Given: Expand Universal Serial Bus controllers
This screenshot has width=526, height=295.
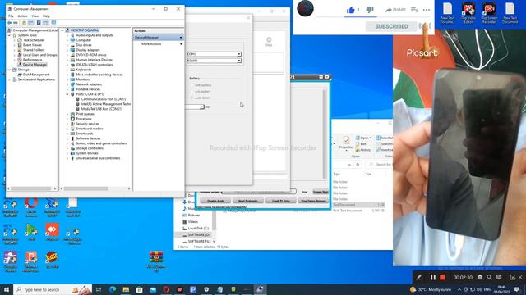Looking at the screenshot, I should (x=67, y=158).
